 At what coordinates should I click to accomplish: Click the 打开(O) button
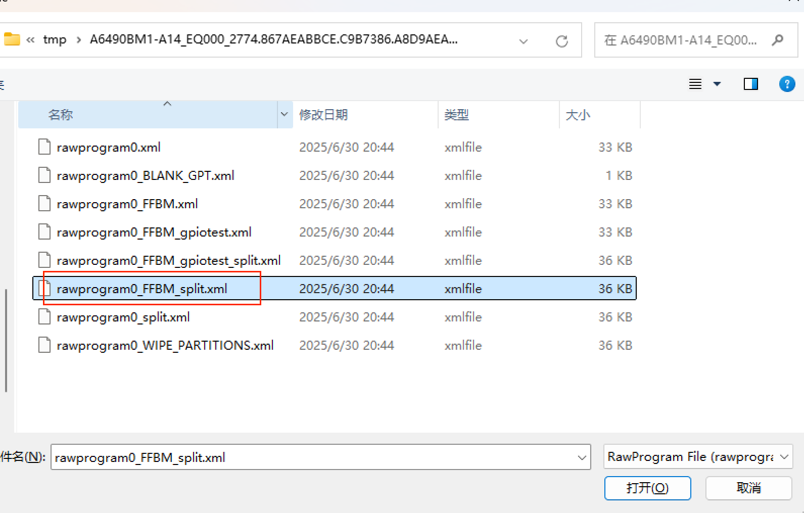point(647,488)
